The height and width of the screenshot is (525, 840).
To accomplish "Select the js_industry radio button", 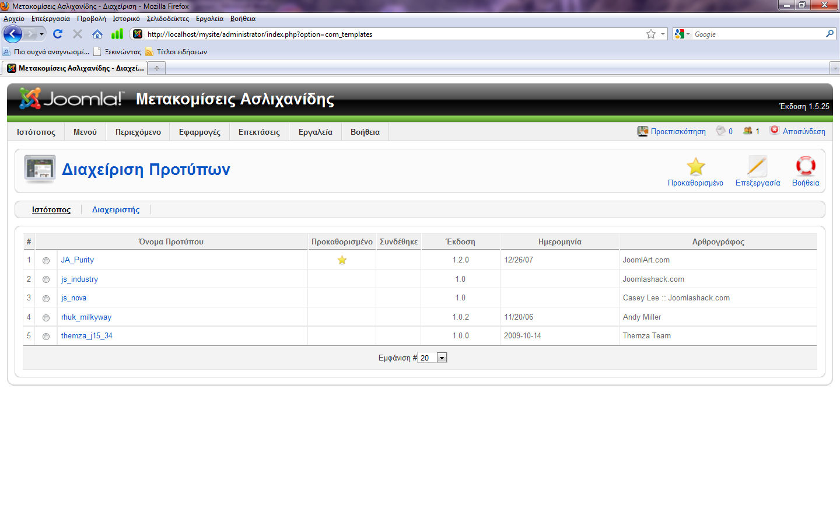I will [46, 279].
